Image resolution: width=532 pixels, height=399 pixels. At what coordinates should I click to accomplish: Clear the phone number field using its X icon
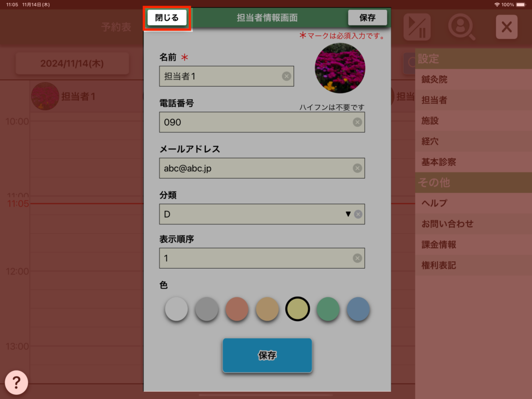[357, 122]
